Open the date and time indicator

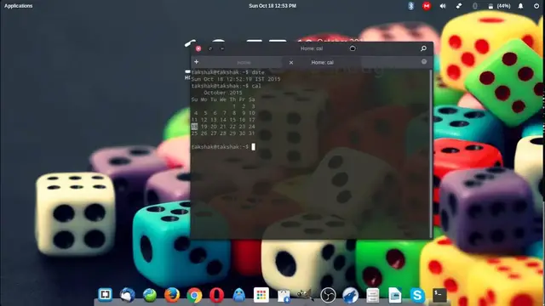[x=272, y=6]
